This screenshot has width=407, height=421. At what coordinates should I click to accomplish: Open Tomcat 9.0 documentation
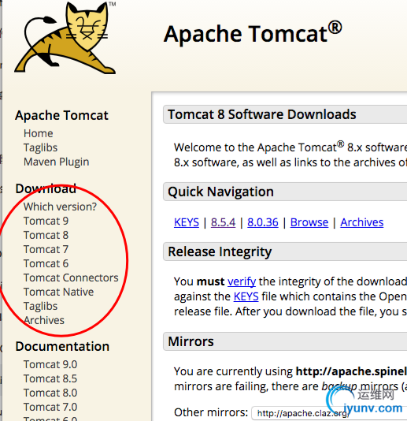(x=50, y=364)
